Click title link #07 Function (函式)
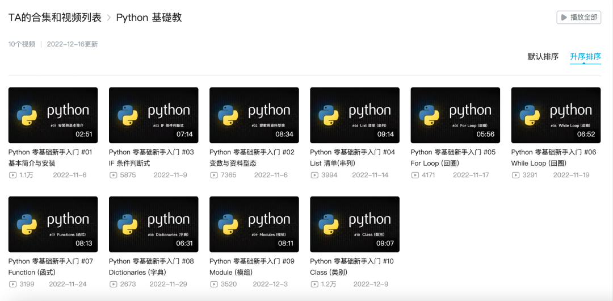The height and width of the screenshot is (301, 613). [x=51, y=266]
